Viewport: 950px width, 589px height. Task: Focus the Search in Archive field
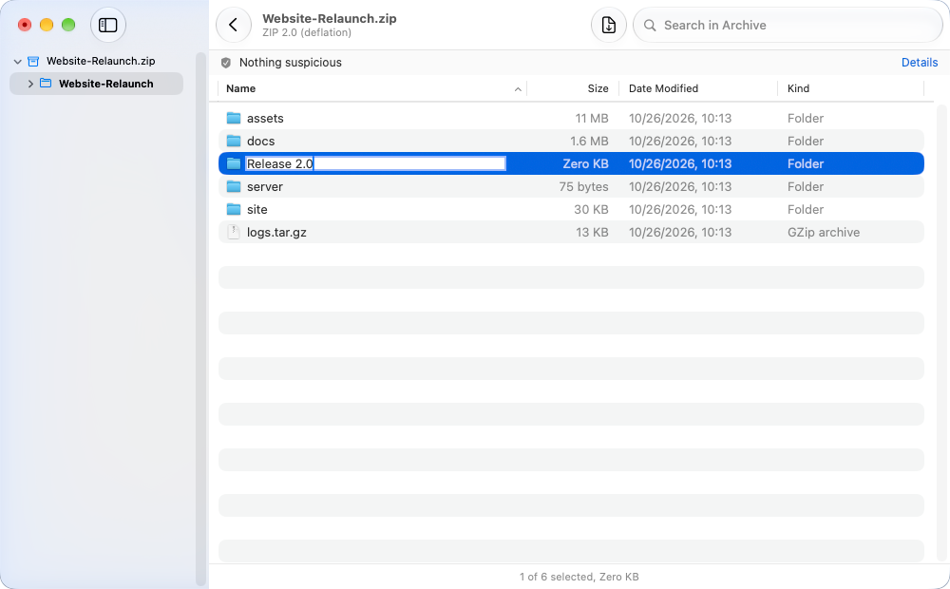(x=788, y=26)
